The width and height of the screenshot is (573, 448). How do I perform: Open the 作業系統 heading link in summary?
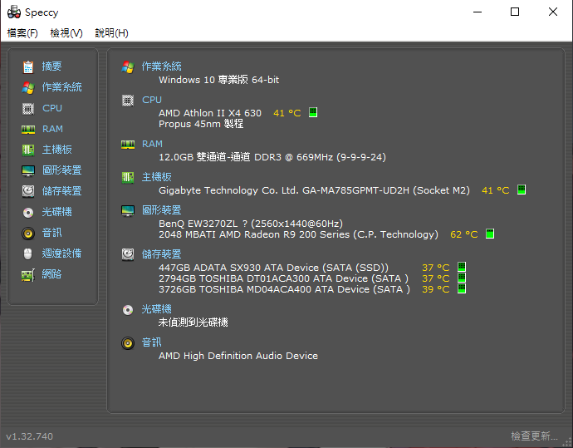point(162,66)
